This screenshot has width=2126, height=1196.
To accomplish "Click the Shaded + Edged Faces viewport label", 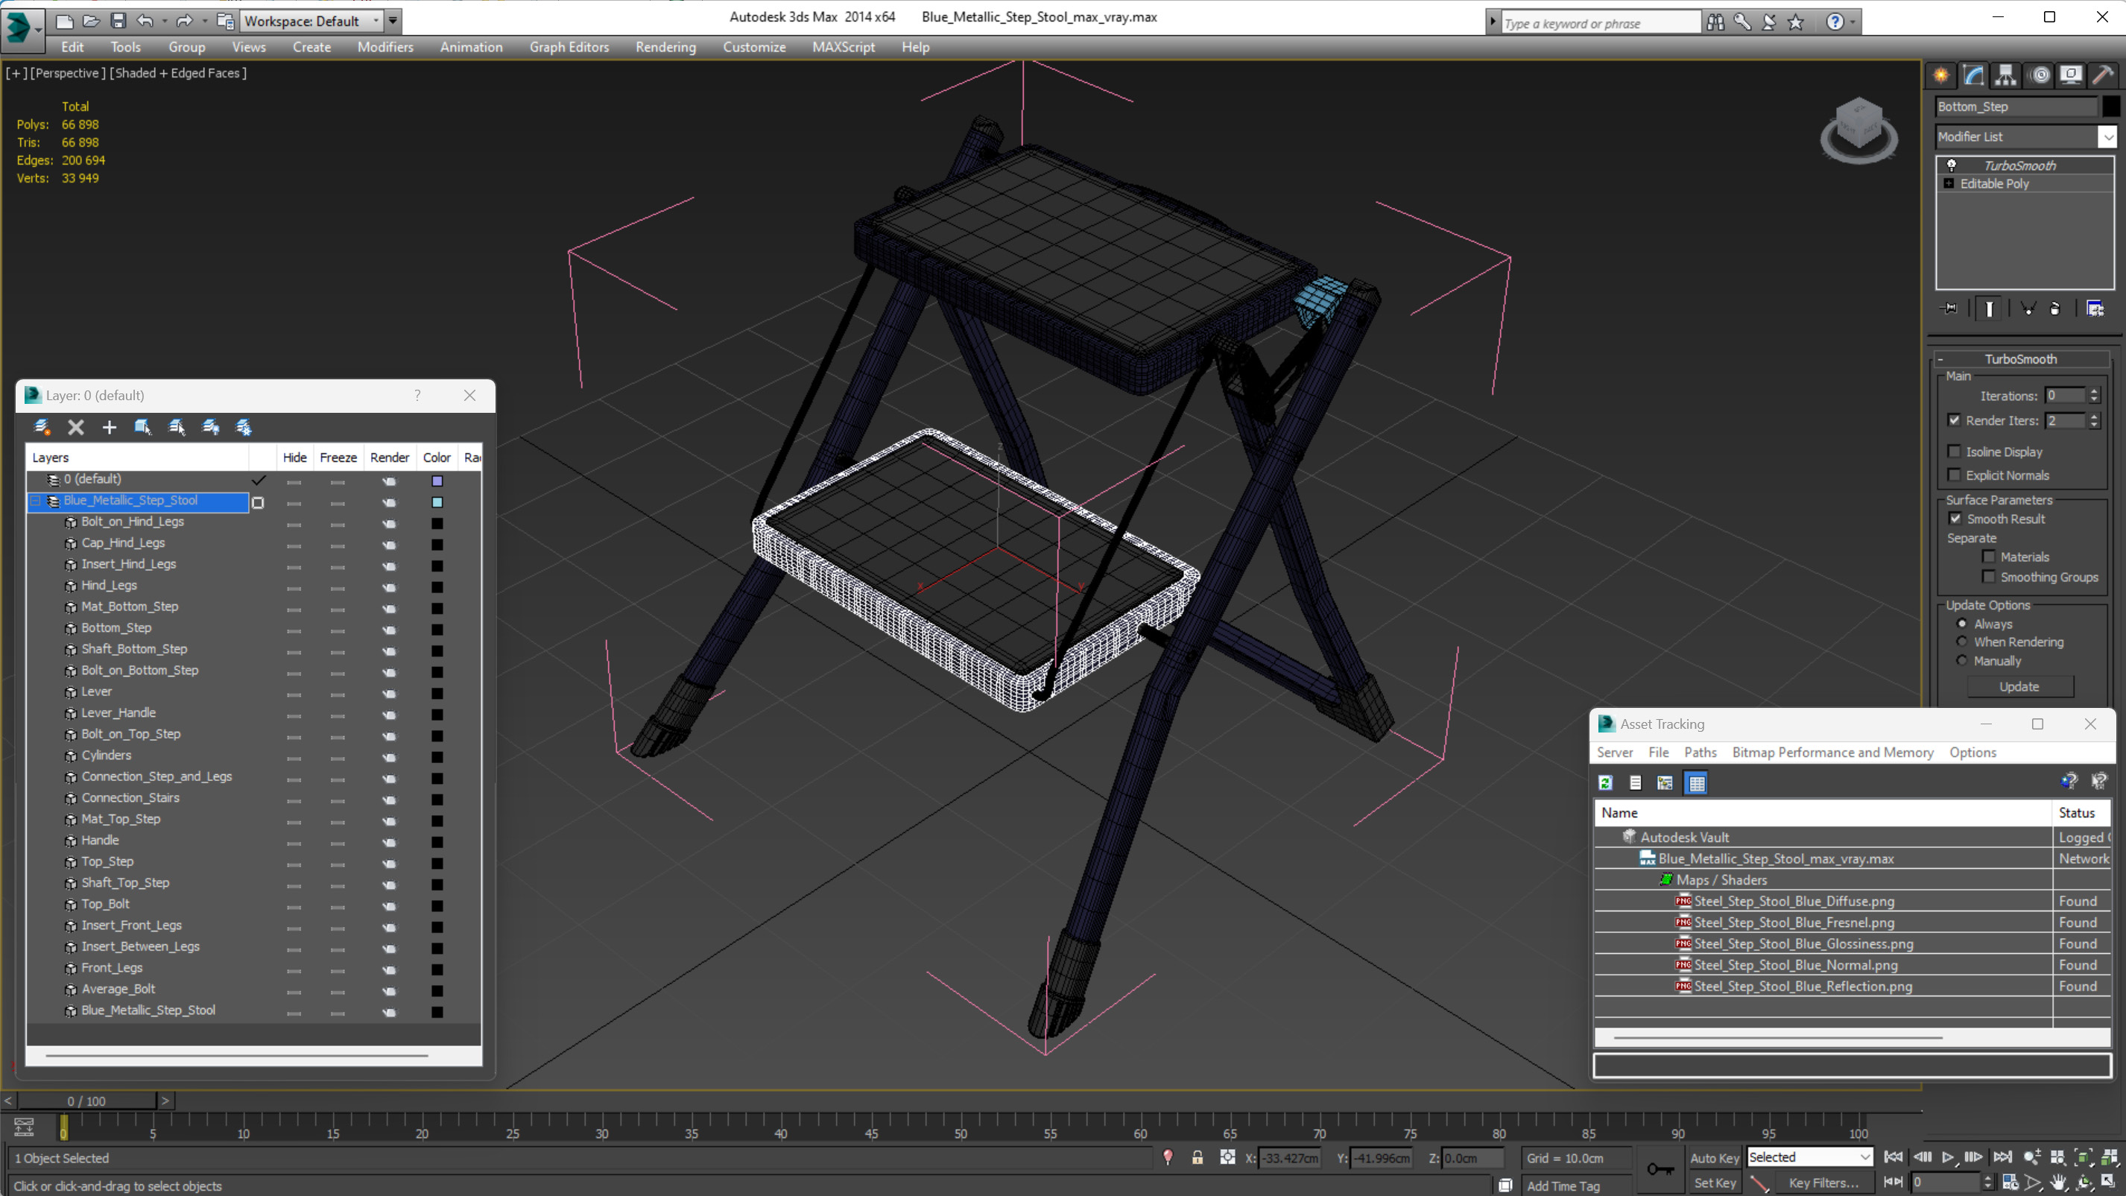I will tap(178, 72).
